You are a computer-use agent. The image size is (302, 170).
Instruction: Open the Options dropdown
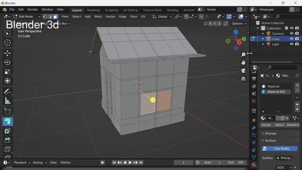click(239, 24)
